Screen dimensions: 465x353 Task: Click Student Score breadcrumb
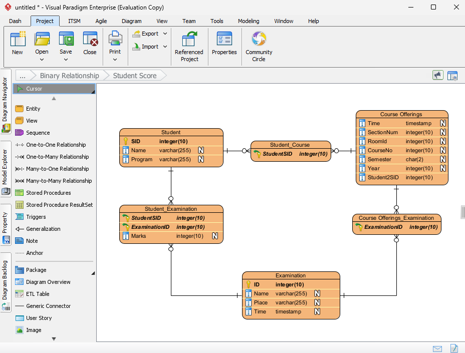tap(135, 76)
